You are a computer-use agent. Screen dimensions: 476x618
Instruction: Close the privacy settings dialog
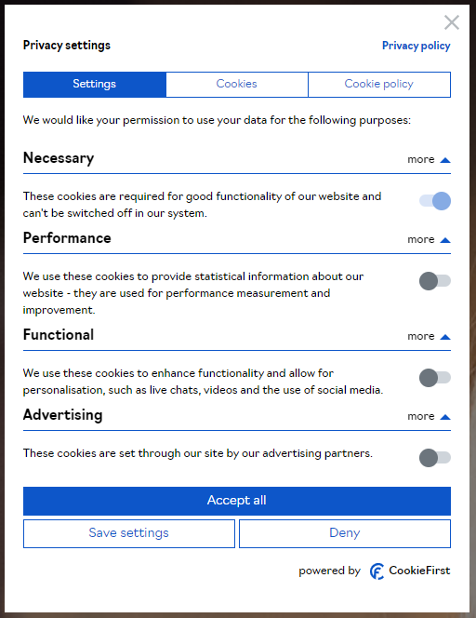coord(452,22)
